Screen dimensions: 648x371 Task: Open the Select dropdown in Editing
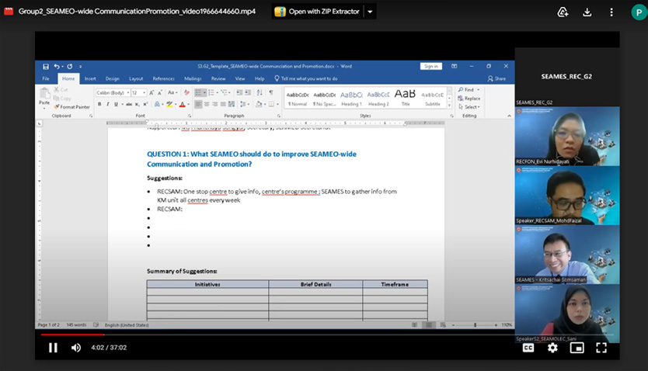(469, 107)
